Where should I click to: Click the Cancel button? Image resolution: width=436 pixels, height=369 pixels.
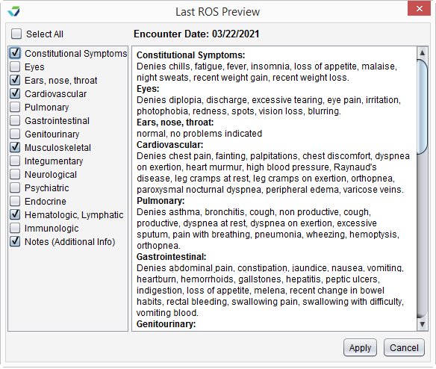(x=404, y=347)
